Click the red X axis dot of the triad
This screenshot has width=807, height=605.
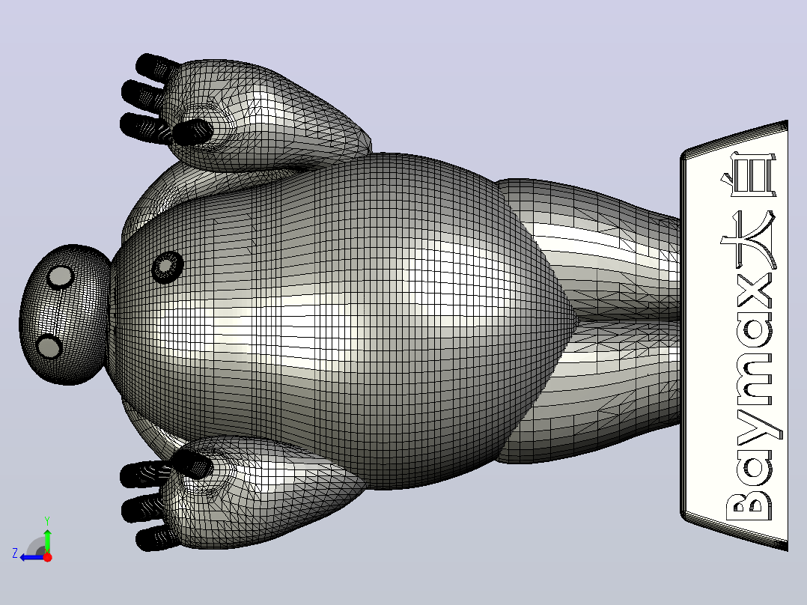(47, 557)
